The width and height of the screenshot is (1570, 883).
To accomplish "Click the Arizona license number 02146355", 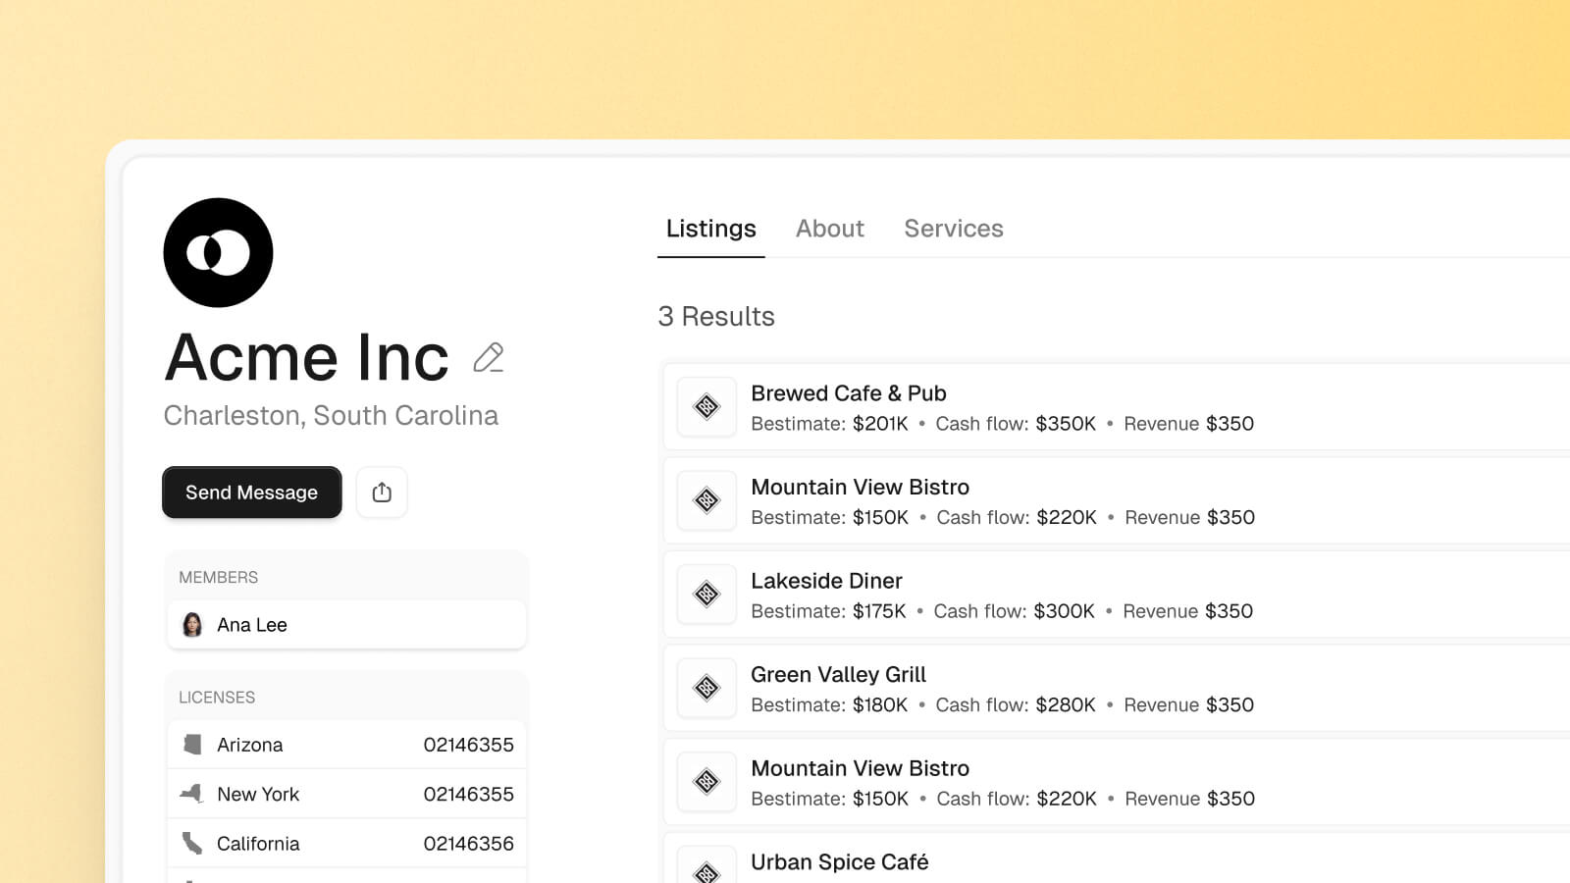I will point(469,745).
